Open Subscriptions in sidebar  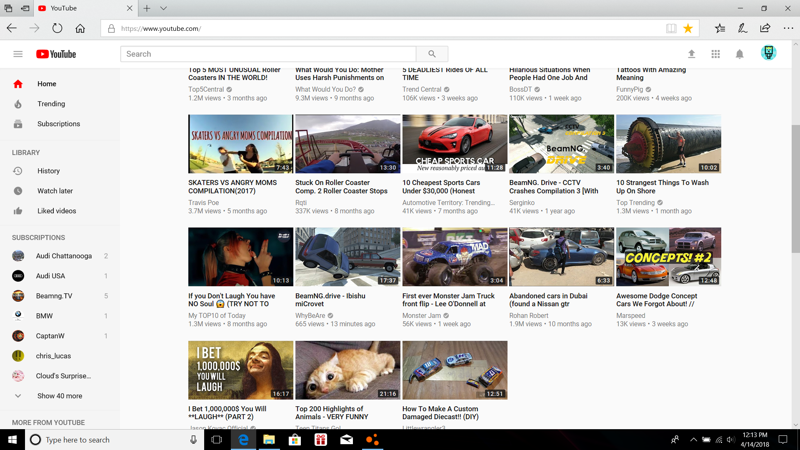click(60, 124)
